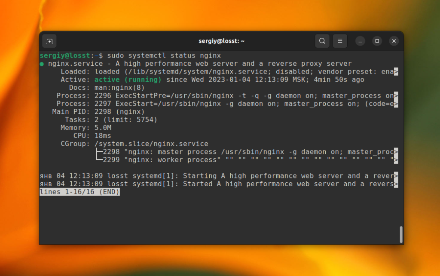
Task: Click the Tasks: 2 (limit: 5754) line
Action: tap(112, 120)
